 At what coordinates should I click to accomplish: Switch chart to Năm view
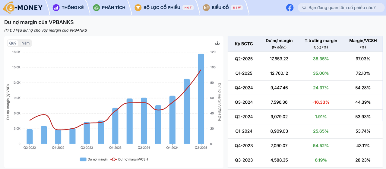[x=26, y=43]
